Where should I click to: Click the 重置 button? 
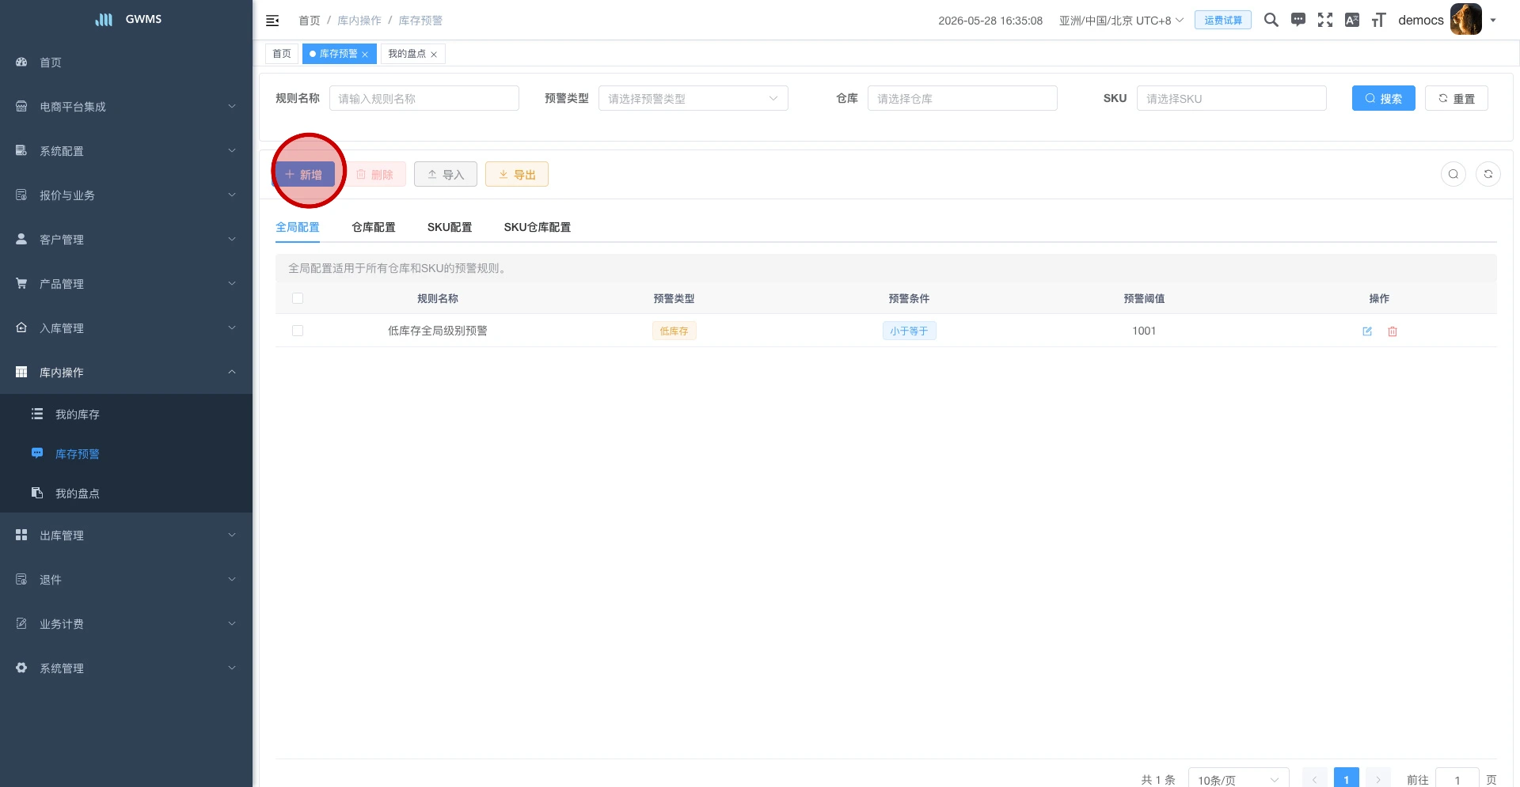click(x=1457, y=98)
